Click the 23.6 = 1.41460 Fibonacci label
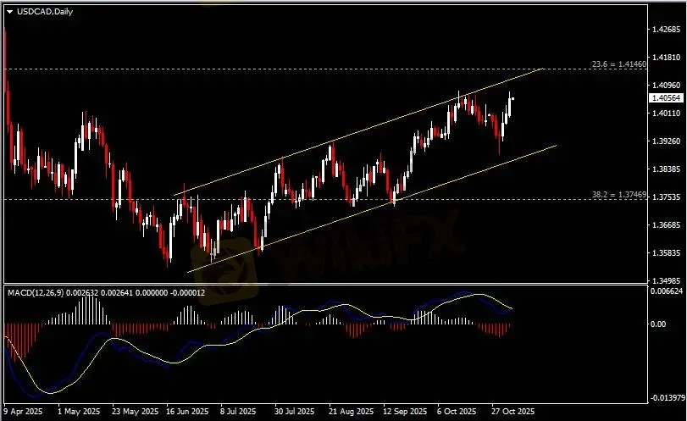Image resolution: width=687 pixels, height=421 pixels. (618, 64)
